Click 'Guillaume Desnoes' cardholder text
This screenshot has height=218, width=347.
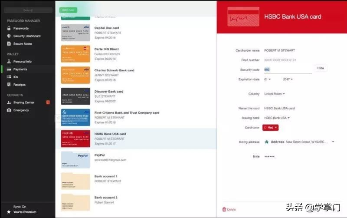[x=107, y=54]
